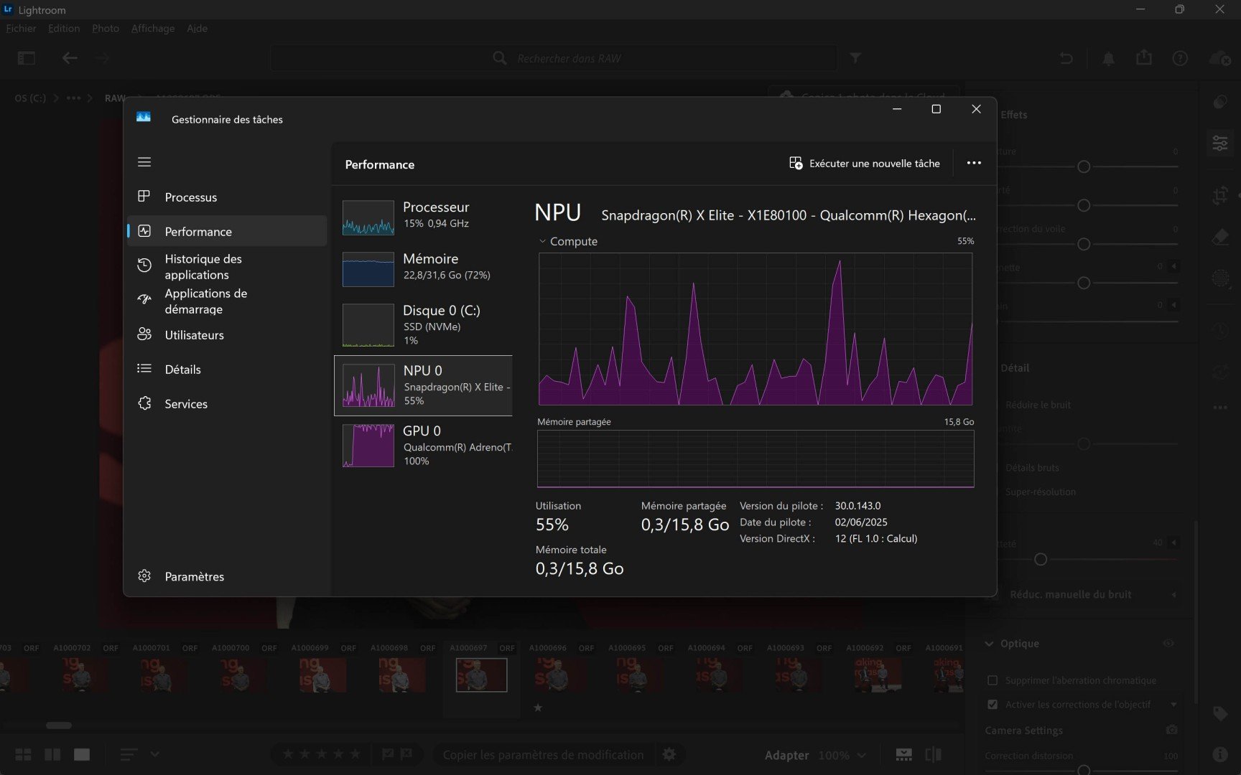
Task: Select the GPU 0 performance card
Action: click(424, 446)
